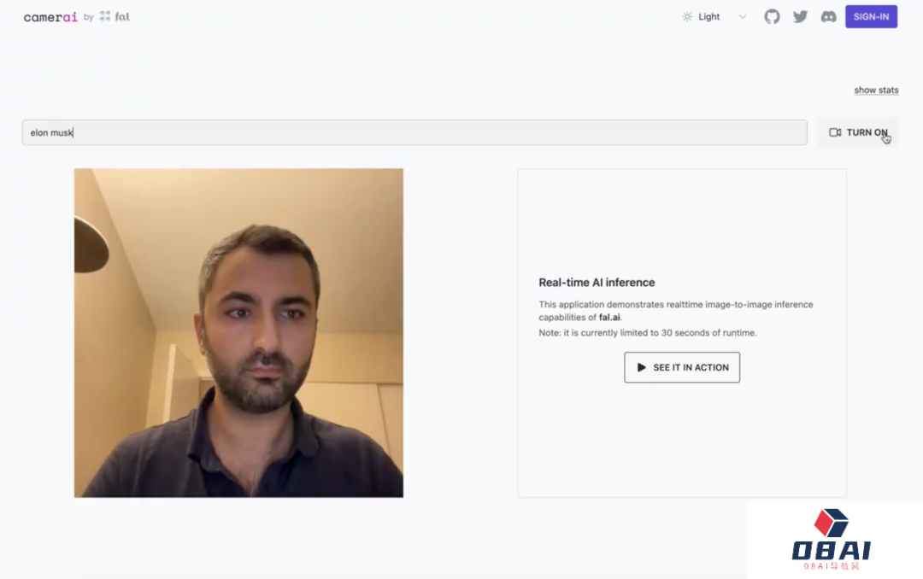
Task: Click the SIGN-IN button
Action: click(871, 16)
